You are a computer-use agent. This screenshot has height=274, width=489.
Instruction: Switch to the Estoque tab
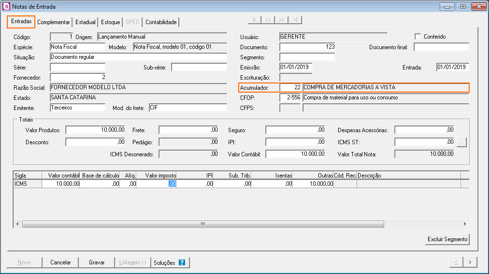110,22
